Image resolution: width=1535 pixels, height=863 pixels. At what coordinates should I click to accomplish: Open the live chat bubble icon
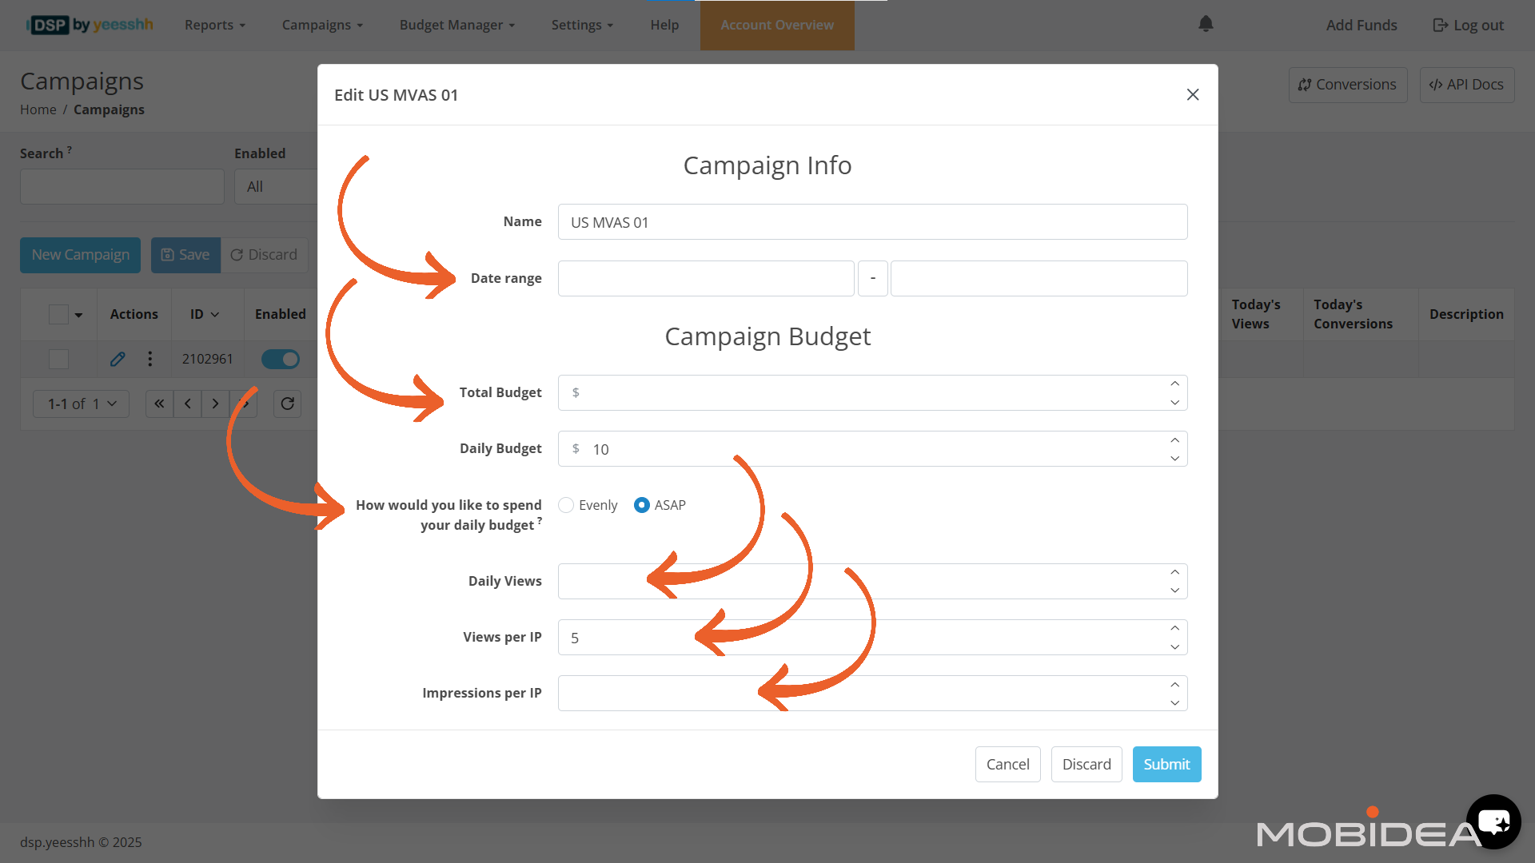[1493, 821]
